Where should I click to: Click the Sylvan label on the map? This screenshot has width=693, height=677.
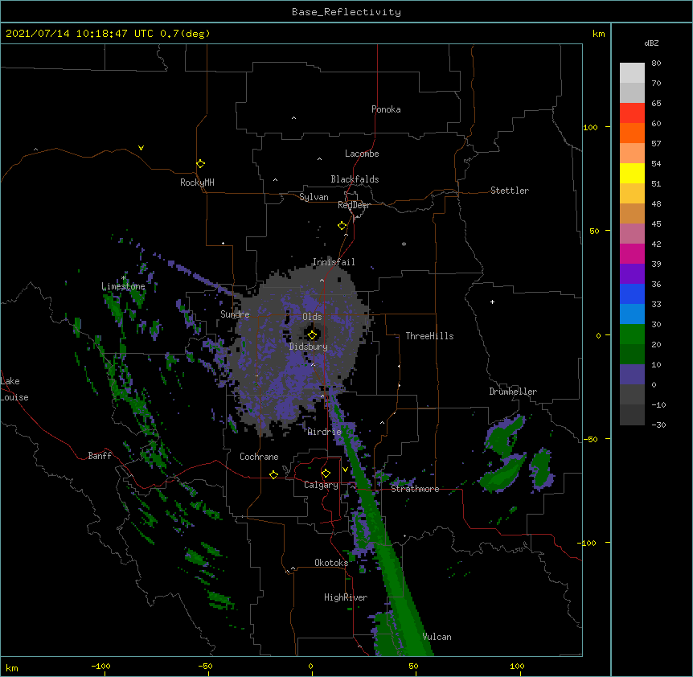tap(314, 197)
